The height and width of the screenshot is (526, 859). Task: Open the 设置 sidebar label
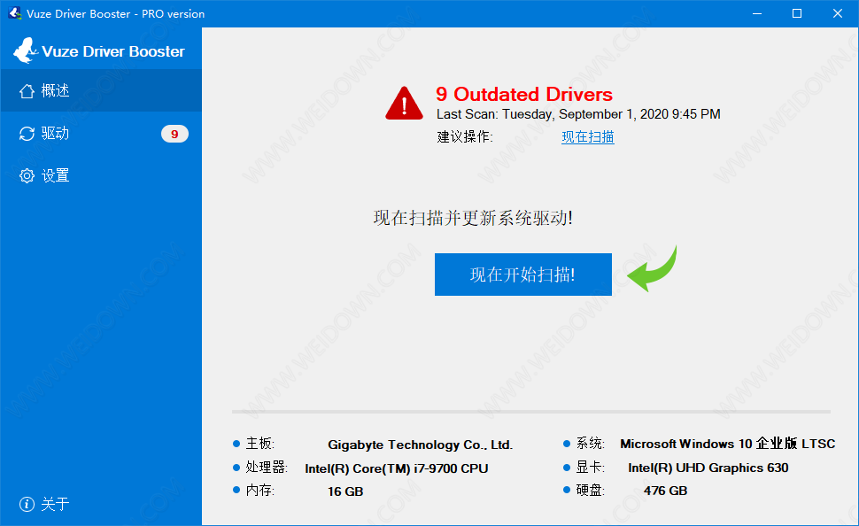point(55,176)
